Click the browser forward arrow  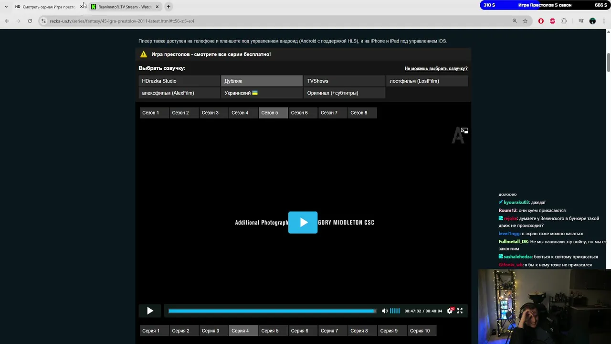tap(18, 21)
